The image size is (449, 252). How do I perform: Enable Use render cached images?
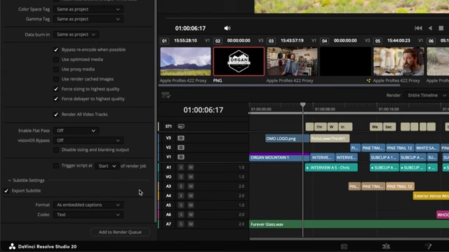(x=56, y=79)
